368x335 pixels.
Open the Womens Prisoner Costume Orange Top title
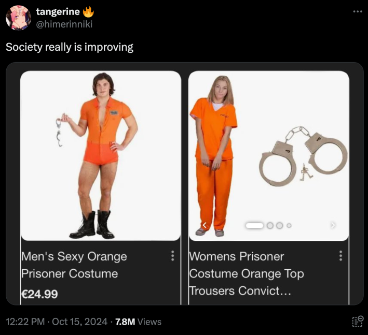(247, 273)
